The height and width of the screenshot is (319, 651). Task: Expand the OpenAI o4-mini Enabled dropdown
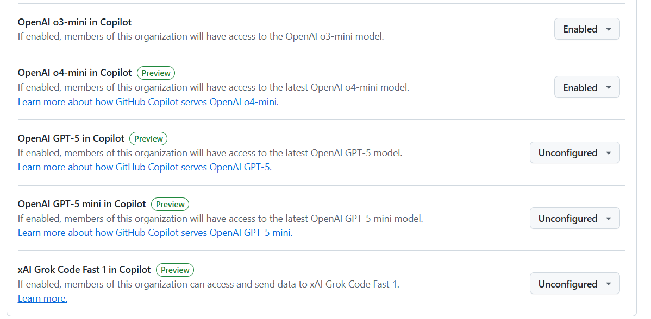(587, 87)
